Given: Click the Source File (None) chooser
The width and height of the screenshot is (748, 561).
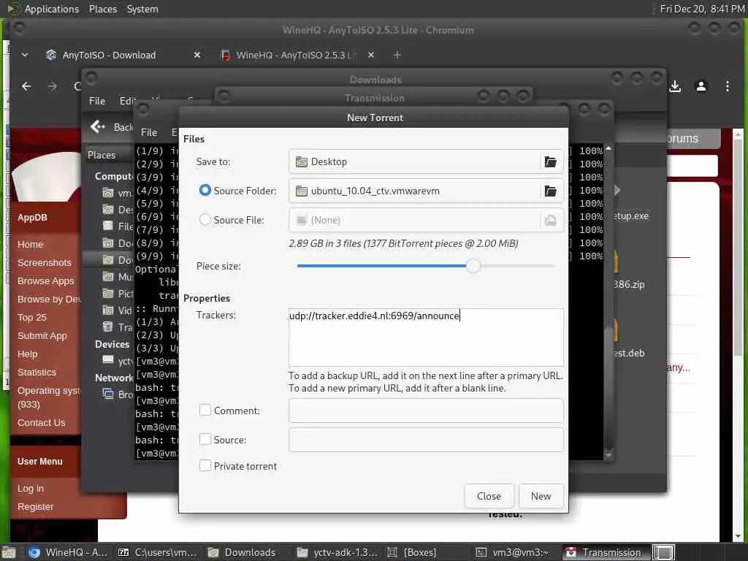Looking at the screenshot, I should pos(426,220).
